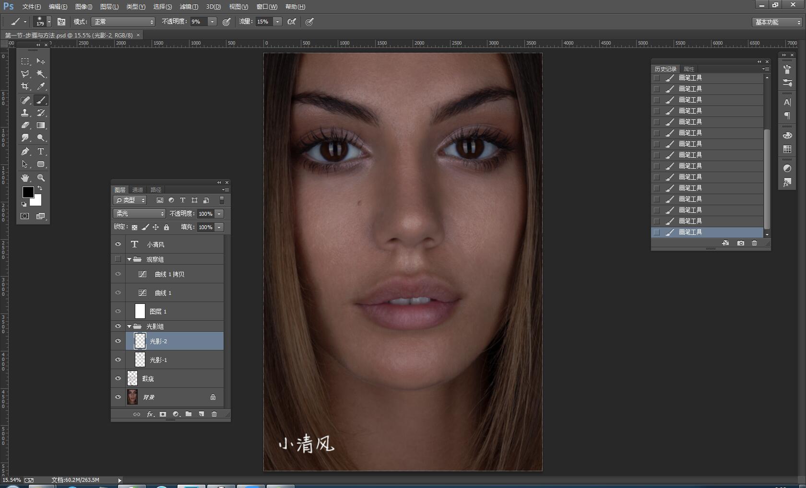Toggle visibility of 图层 1
The height and width of the screenshot is (488, 806).
(118, 311)
